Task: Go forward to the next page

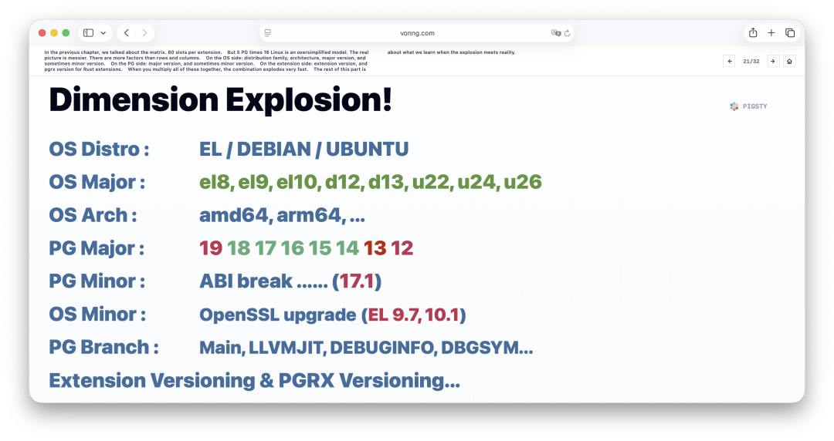Action: (144, 33)
